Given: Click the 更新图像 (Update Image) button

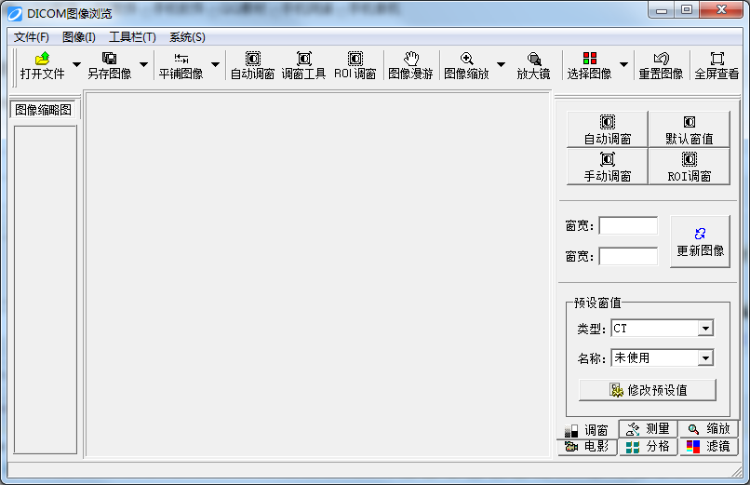Looking at the screenshot, I should tap(700, 242).
